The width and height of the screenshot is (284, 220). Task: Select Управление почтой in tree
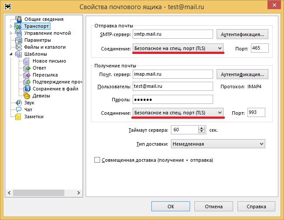(47, 33)
